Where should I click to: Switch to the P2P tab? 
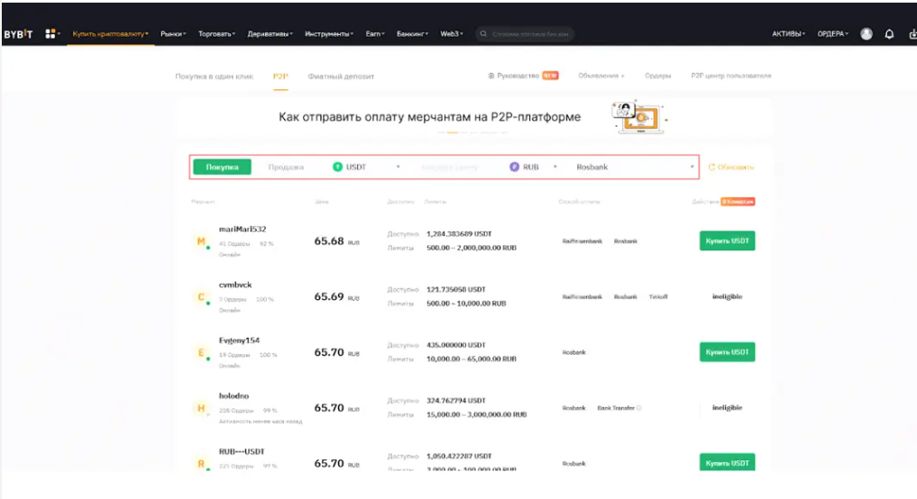click(x=280, y=77)
